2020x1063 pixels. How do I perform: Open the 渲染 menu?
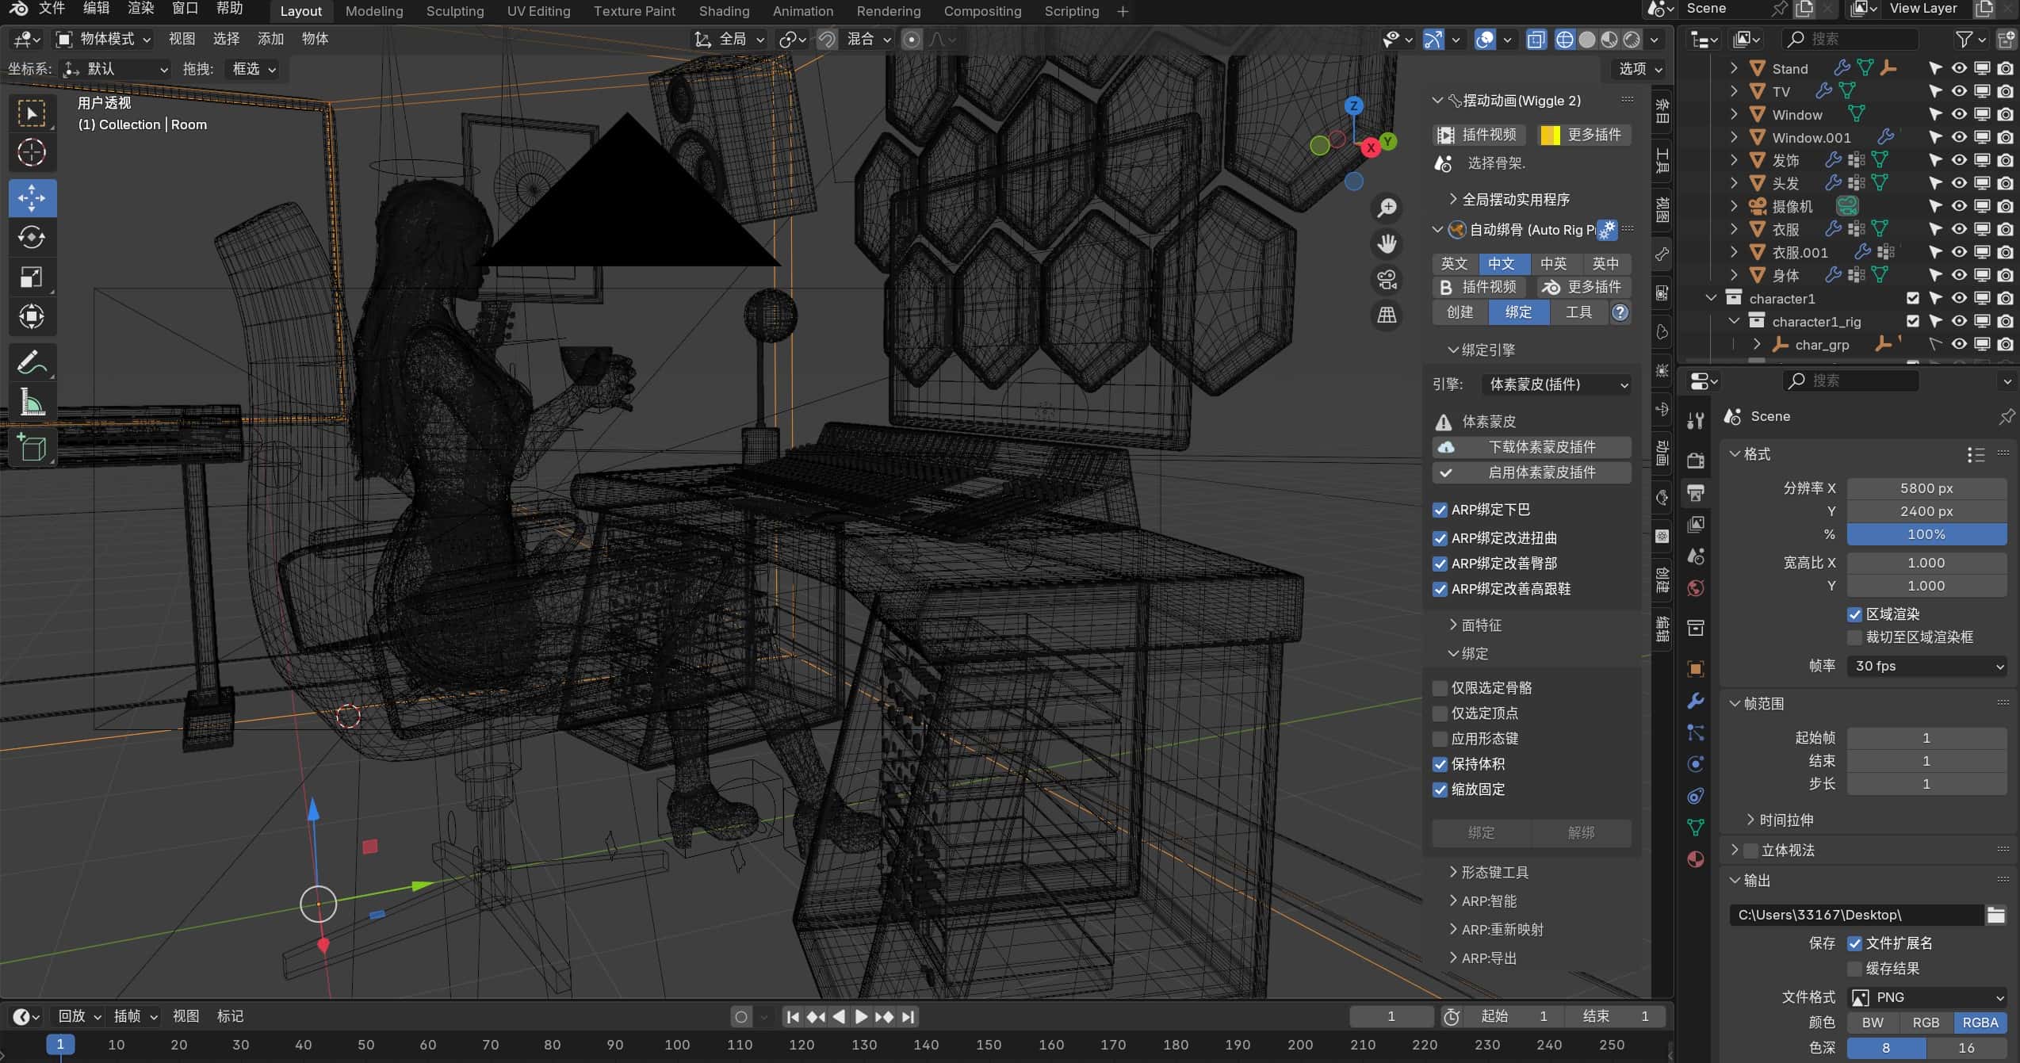pos(140,9)
